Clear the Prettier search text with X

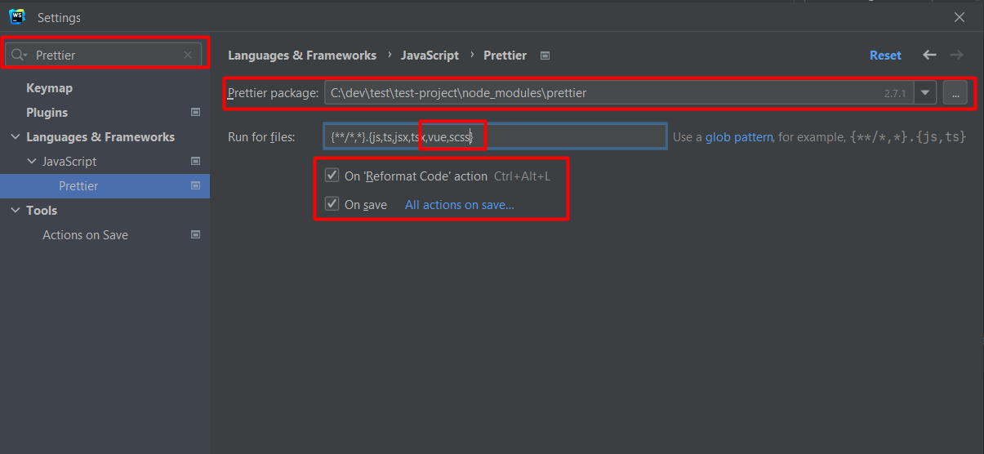click(x=188, y=56)
